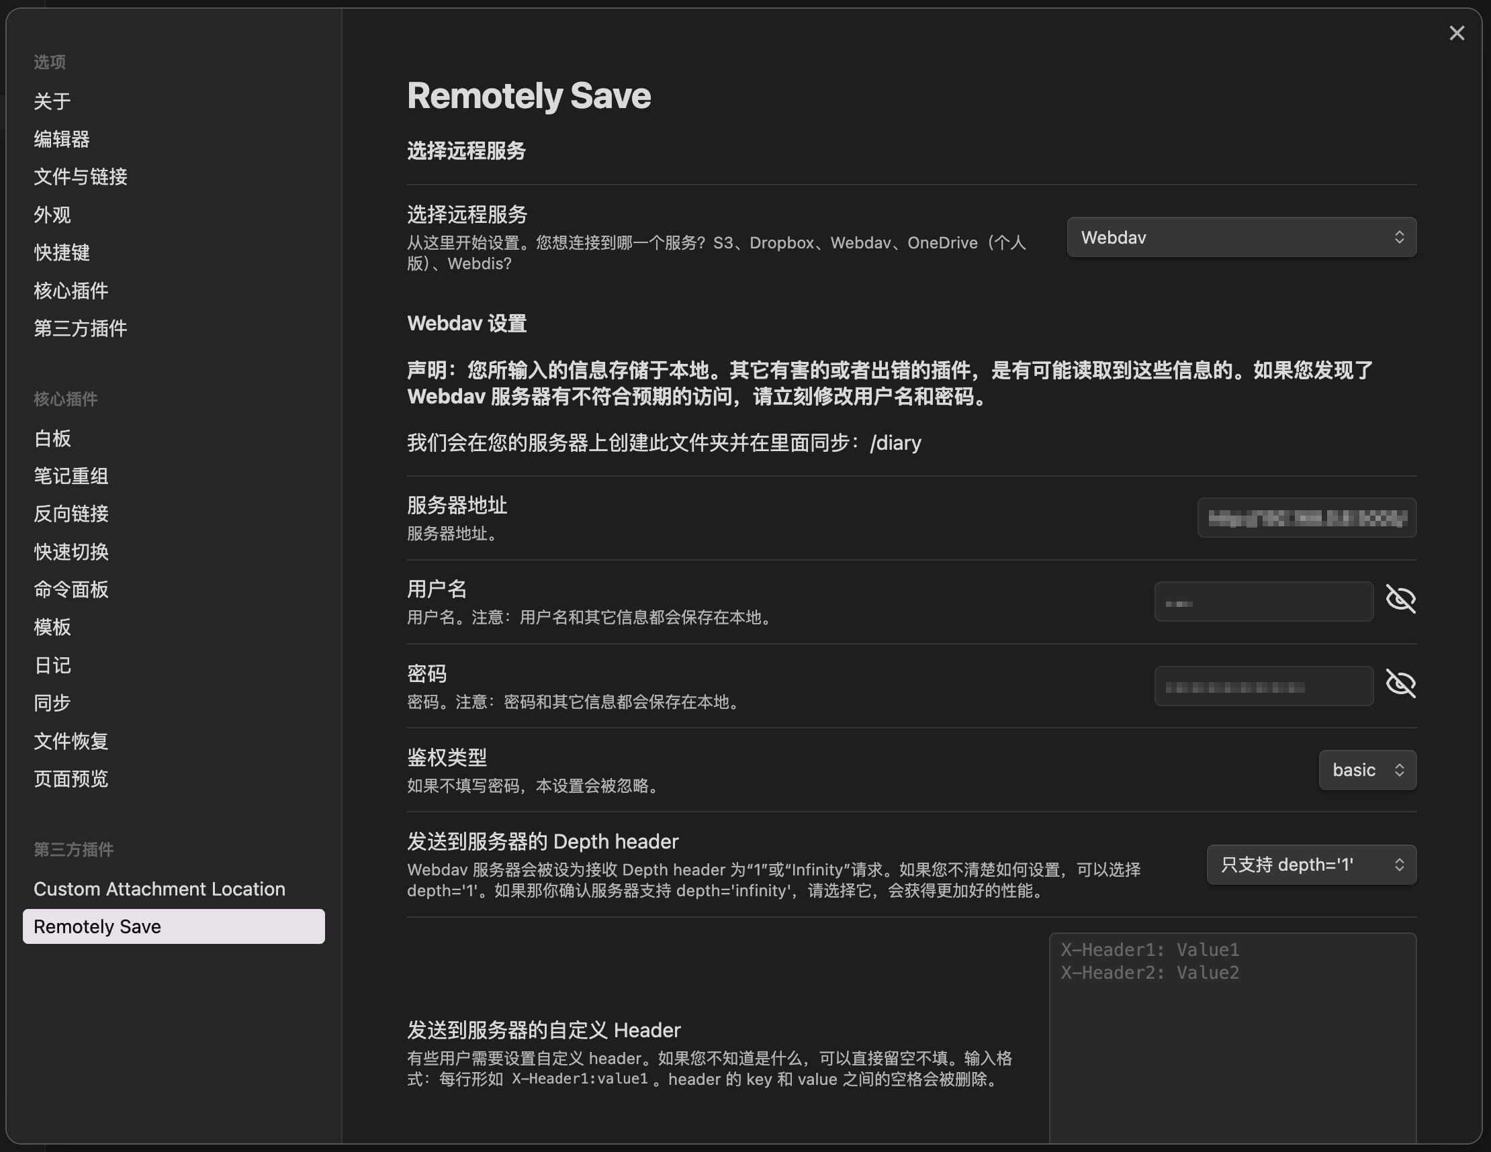Open the 日记 core plugin settings
Screen dimensions: 1491x1152
click(x=52, y=665)
